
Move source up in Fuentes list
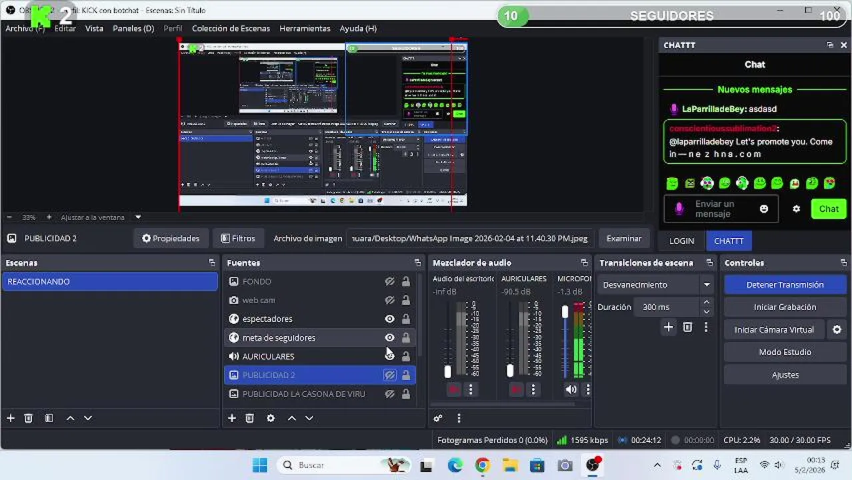pyautogui.click(x=291, y=418)
